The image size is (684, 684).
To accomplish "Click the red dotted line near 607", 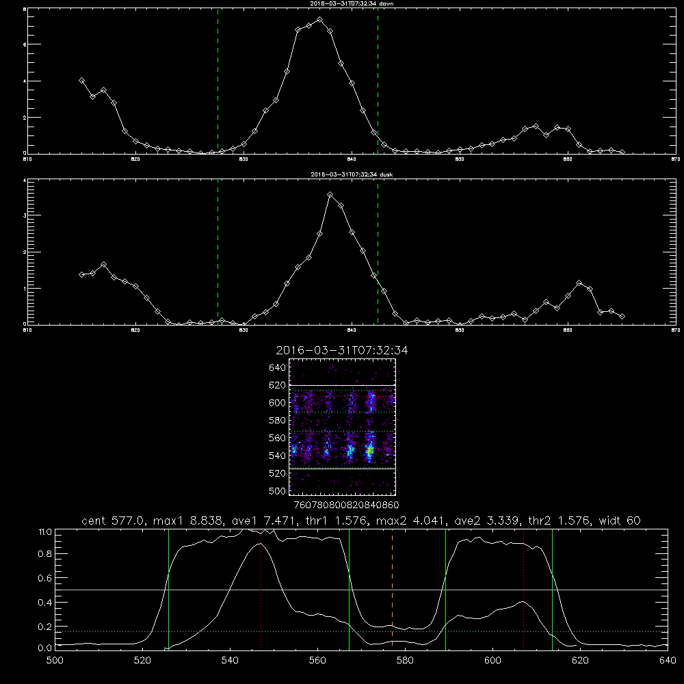I will click(x=523, y=588).
